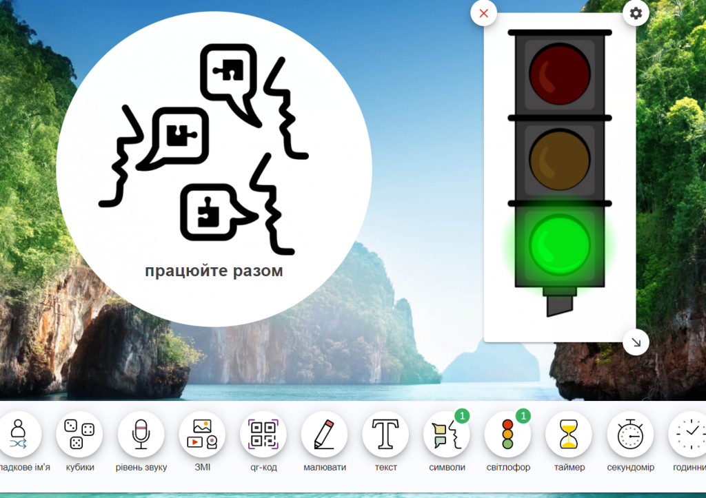Screen dimensions: 706x498
Task: Open traffic light widget settings gear
Action: tap(636, 13)
